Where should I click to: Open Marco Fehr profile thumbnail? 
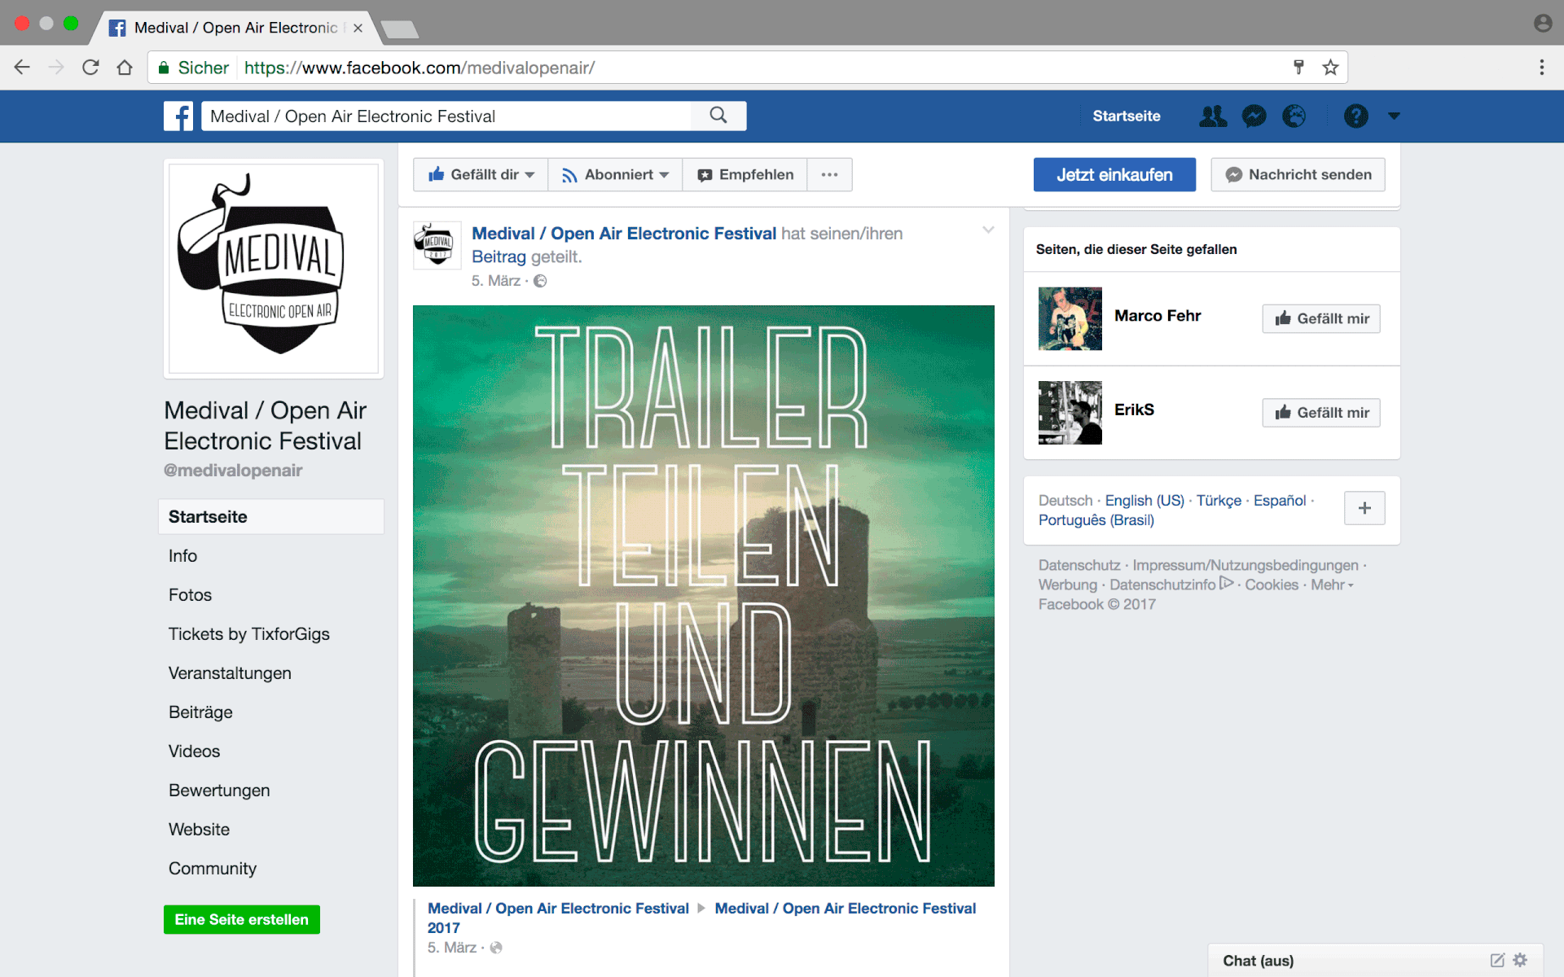(1070, 318)
